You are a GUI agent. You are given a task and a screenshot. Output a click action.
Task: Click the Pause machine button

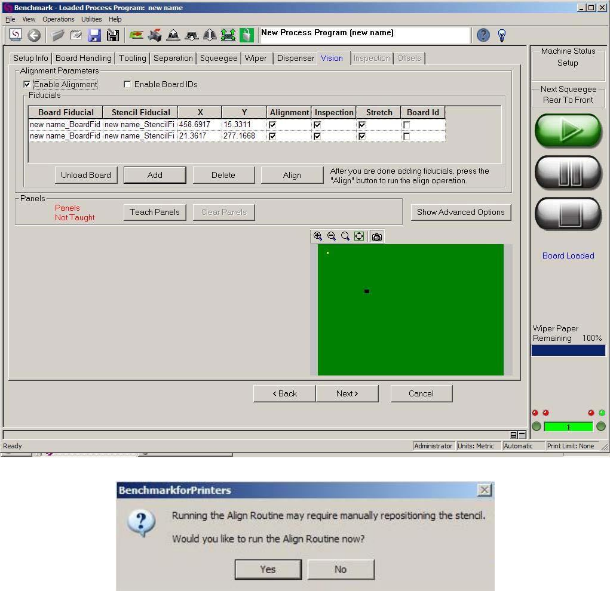568,173
